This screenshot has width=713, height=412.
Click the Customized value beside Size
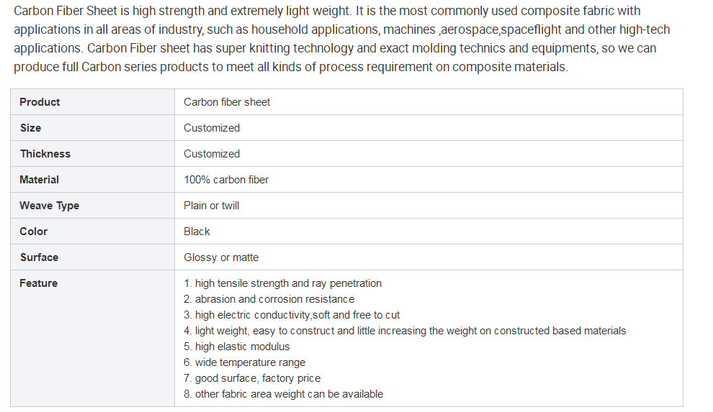click(212, 128)
